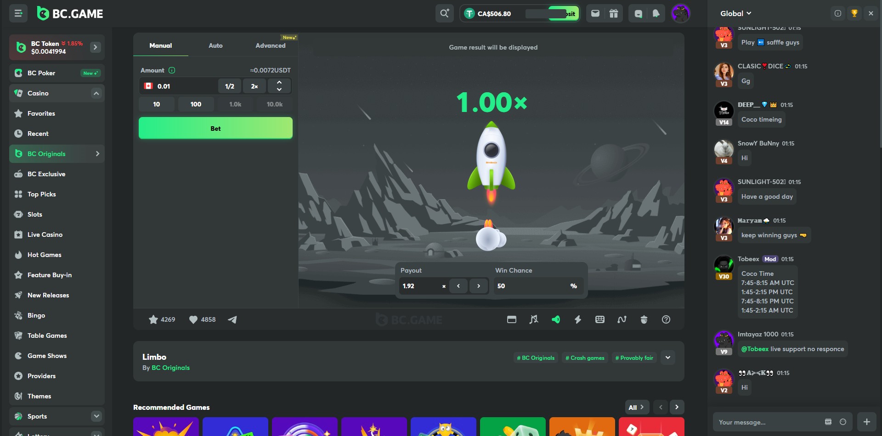The height and width of the screenshot is (436, 882).
Task: Expand the Limbo game description chevron
Action: coord(668,358)
